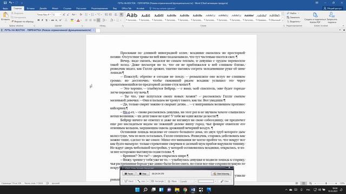Apply red font color to text
The width and height of the screenshot is (346, 194).
(78, 20)
